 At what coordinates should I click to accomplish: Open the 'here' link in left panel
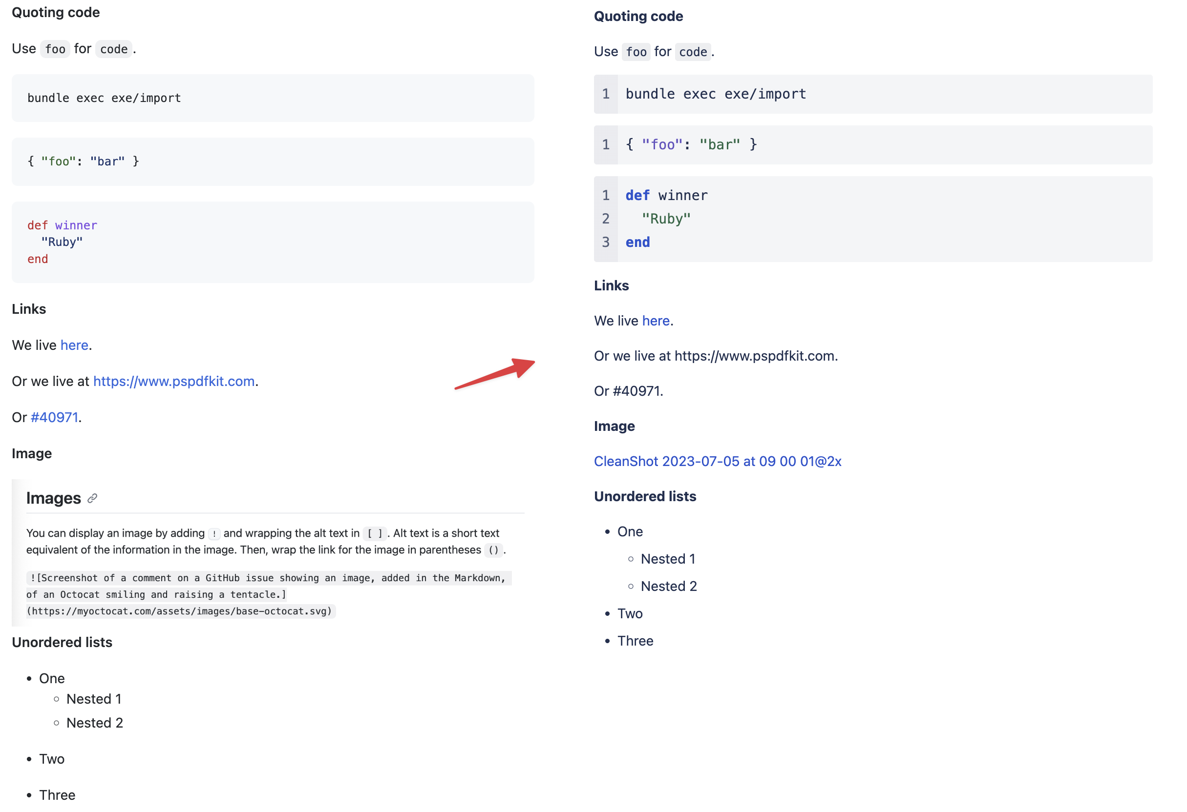(75, 345)
